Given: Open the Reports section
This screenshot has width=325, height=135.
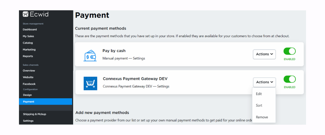Looking at the screenshot, I should tap(28, 56).
